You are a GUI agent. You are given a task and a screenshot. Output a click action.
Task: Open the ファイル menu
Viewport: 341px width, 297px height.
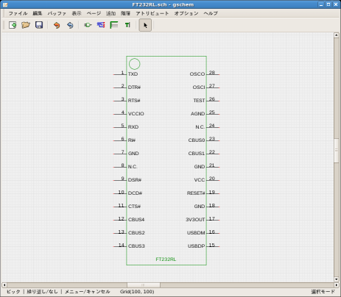click(x=18, y=13)
